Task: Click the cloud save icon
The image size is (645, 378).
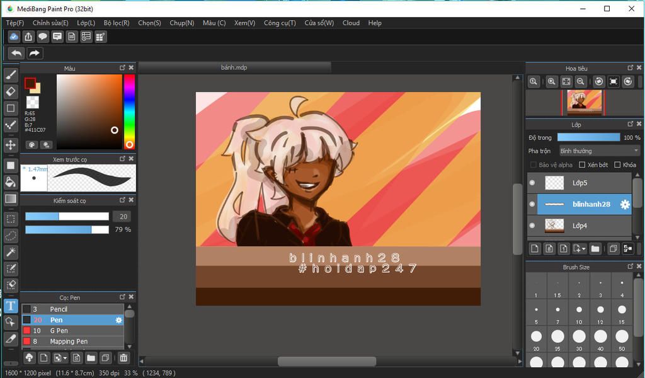Action: coord(14,37)
